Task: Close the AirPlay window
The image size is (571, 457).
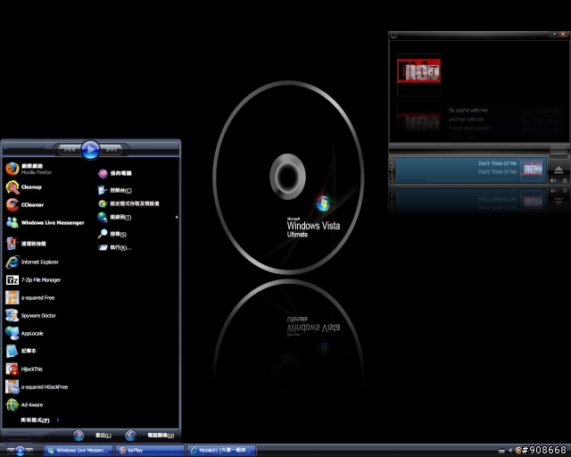Action: pyautogui.click(x=563, y=34)
